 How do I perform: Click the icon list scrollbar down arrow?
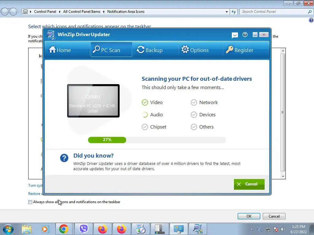(x=283, y=177)
